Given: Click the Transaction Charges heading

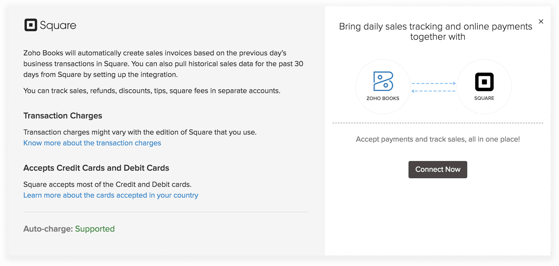Looking at the screenshot, I should [x=62, y=115].
